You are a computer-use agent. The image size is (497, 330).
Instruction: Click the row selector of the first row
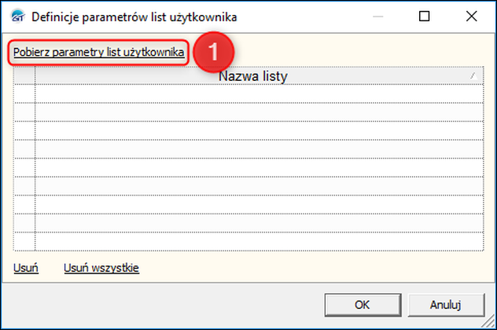tap(24, 93)
